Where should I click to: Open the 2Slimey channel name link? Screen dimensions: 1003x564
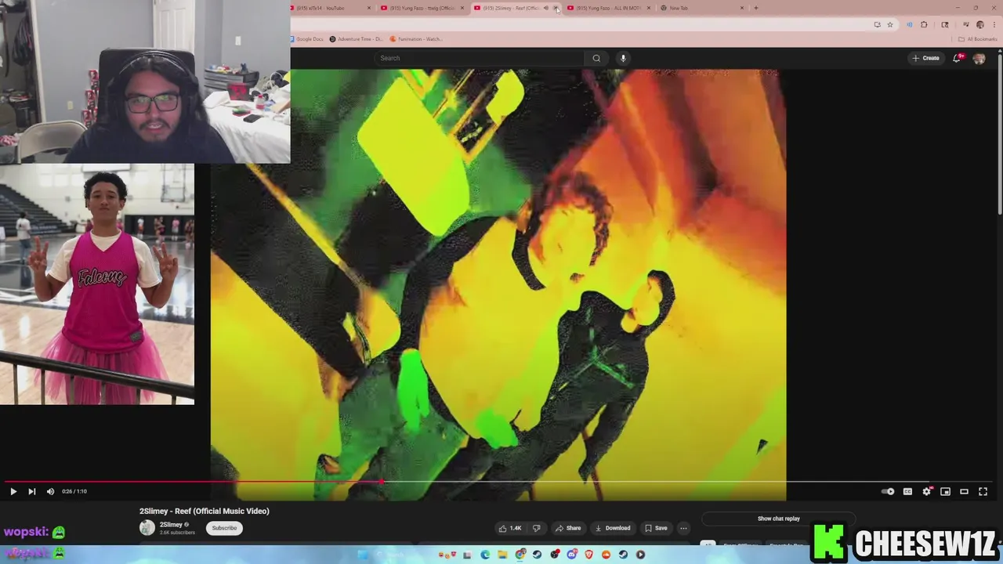(x=171, y=525)
